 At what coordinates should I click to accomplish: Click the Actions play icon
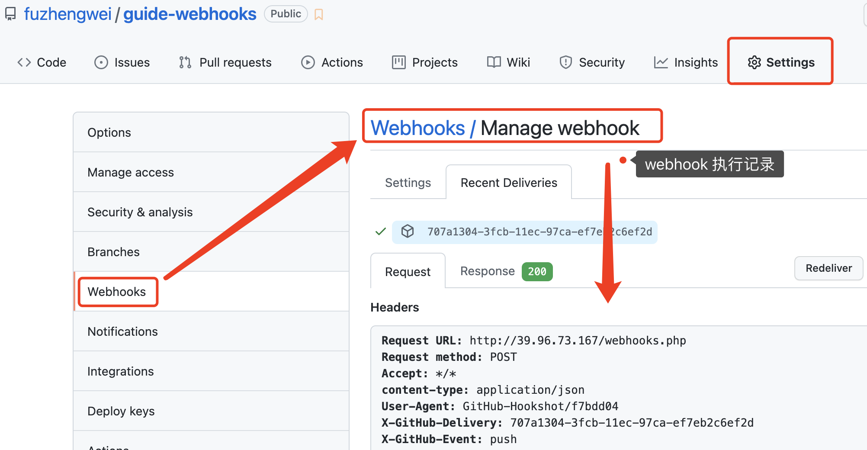(308, 62)
